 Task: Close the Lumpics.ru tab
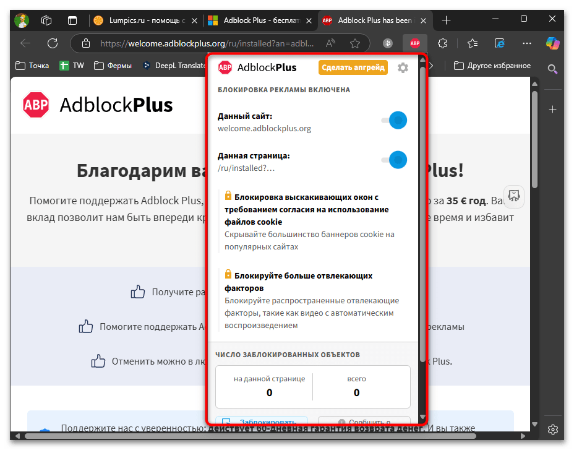(194, 20)
